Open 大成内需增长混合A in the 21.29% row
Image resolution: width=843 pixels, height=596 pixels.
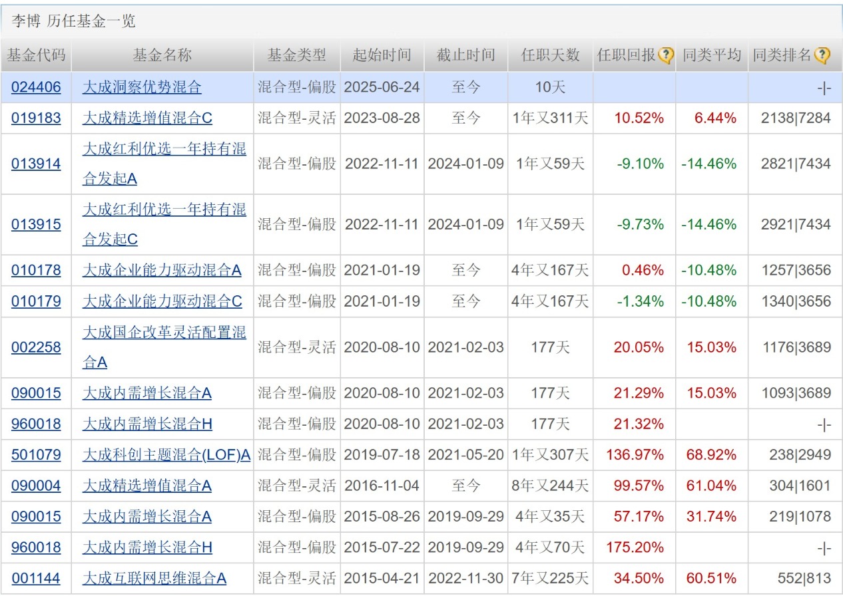(x=147, y=393)
